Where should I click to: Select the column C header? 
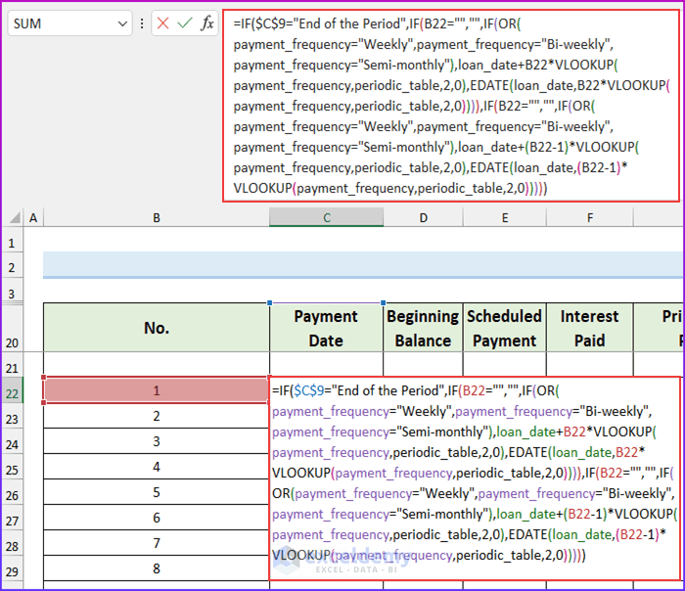(326, 218)
